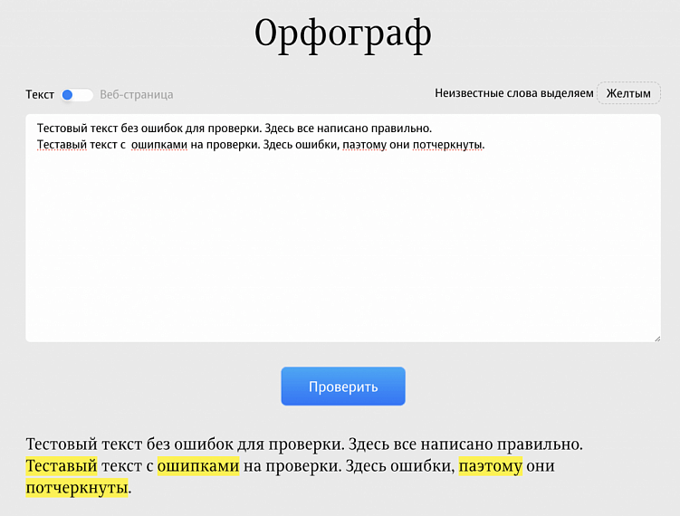Image resolution: width=680 pixels, height=516 pixels.
Task: Click highlighted word паэтому in results
Action: tap(491, 465)
